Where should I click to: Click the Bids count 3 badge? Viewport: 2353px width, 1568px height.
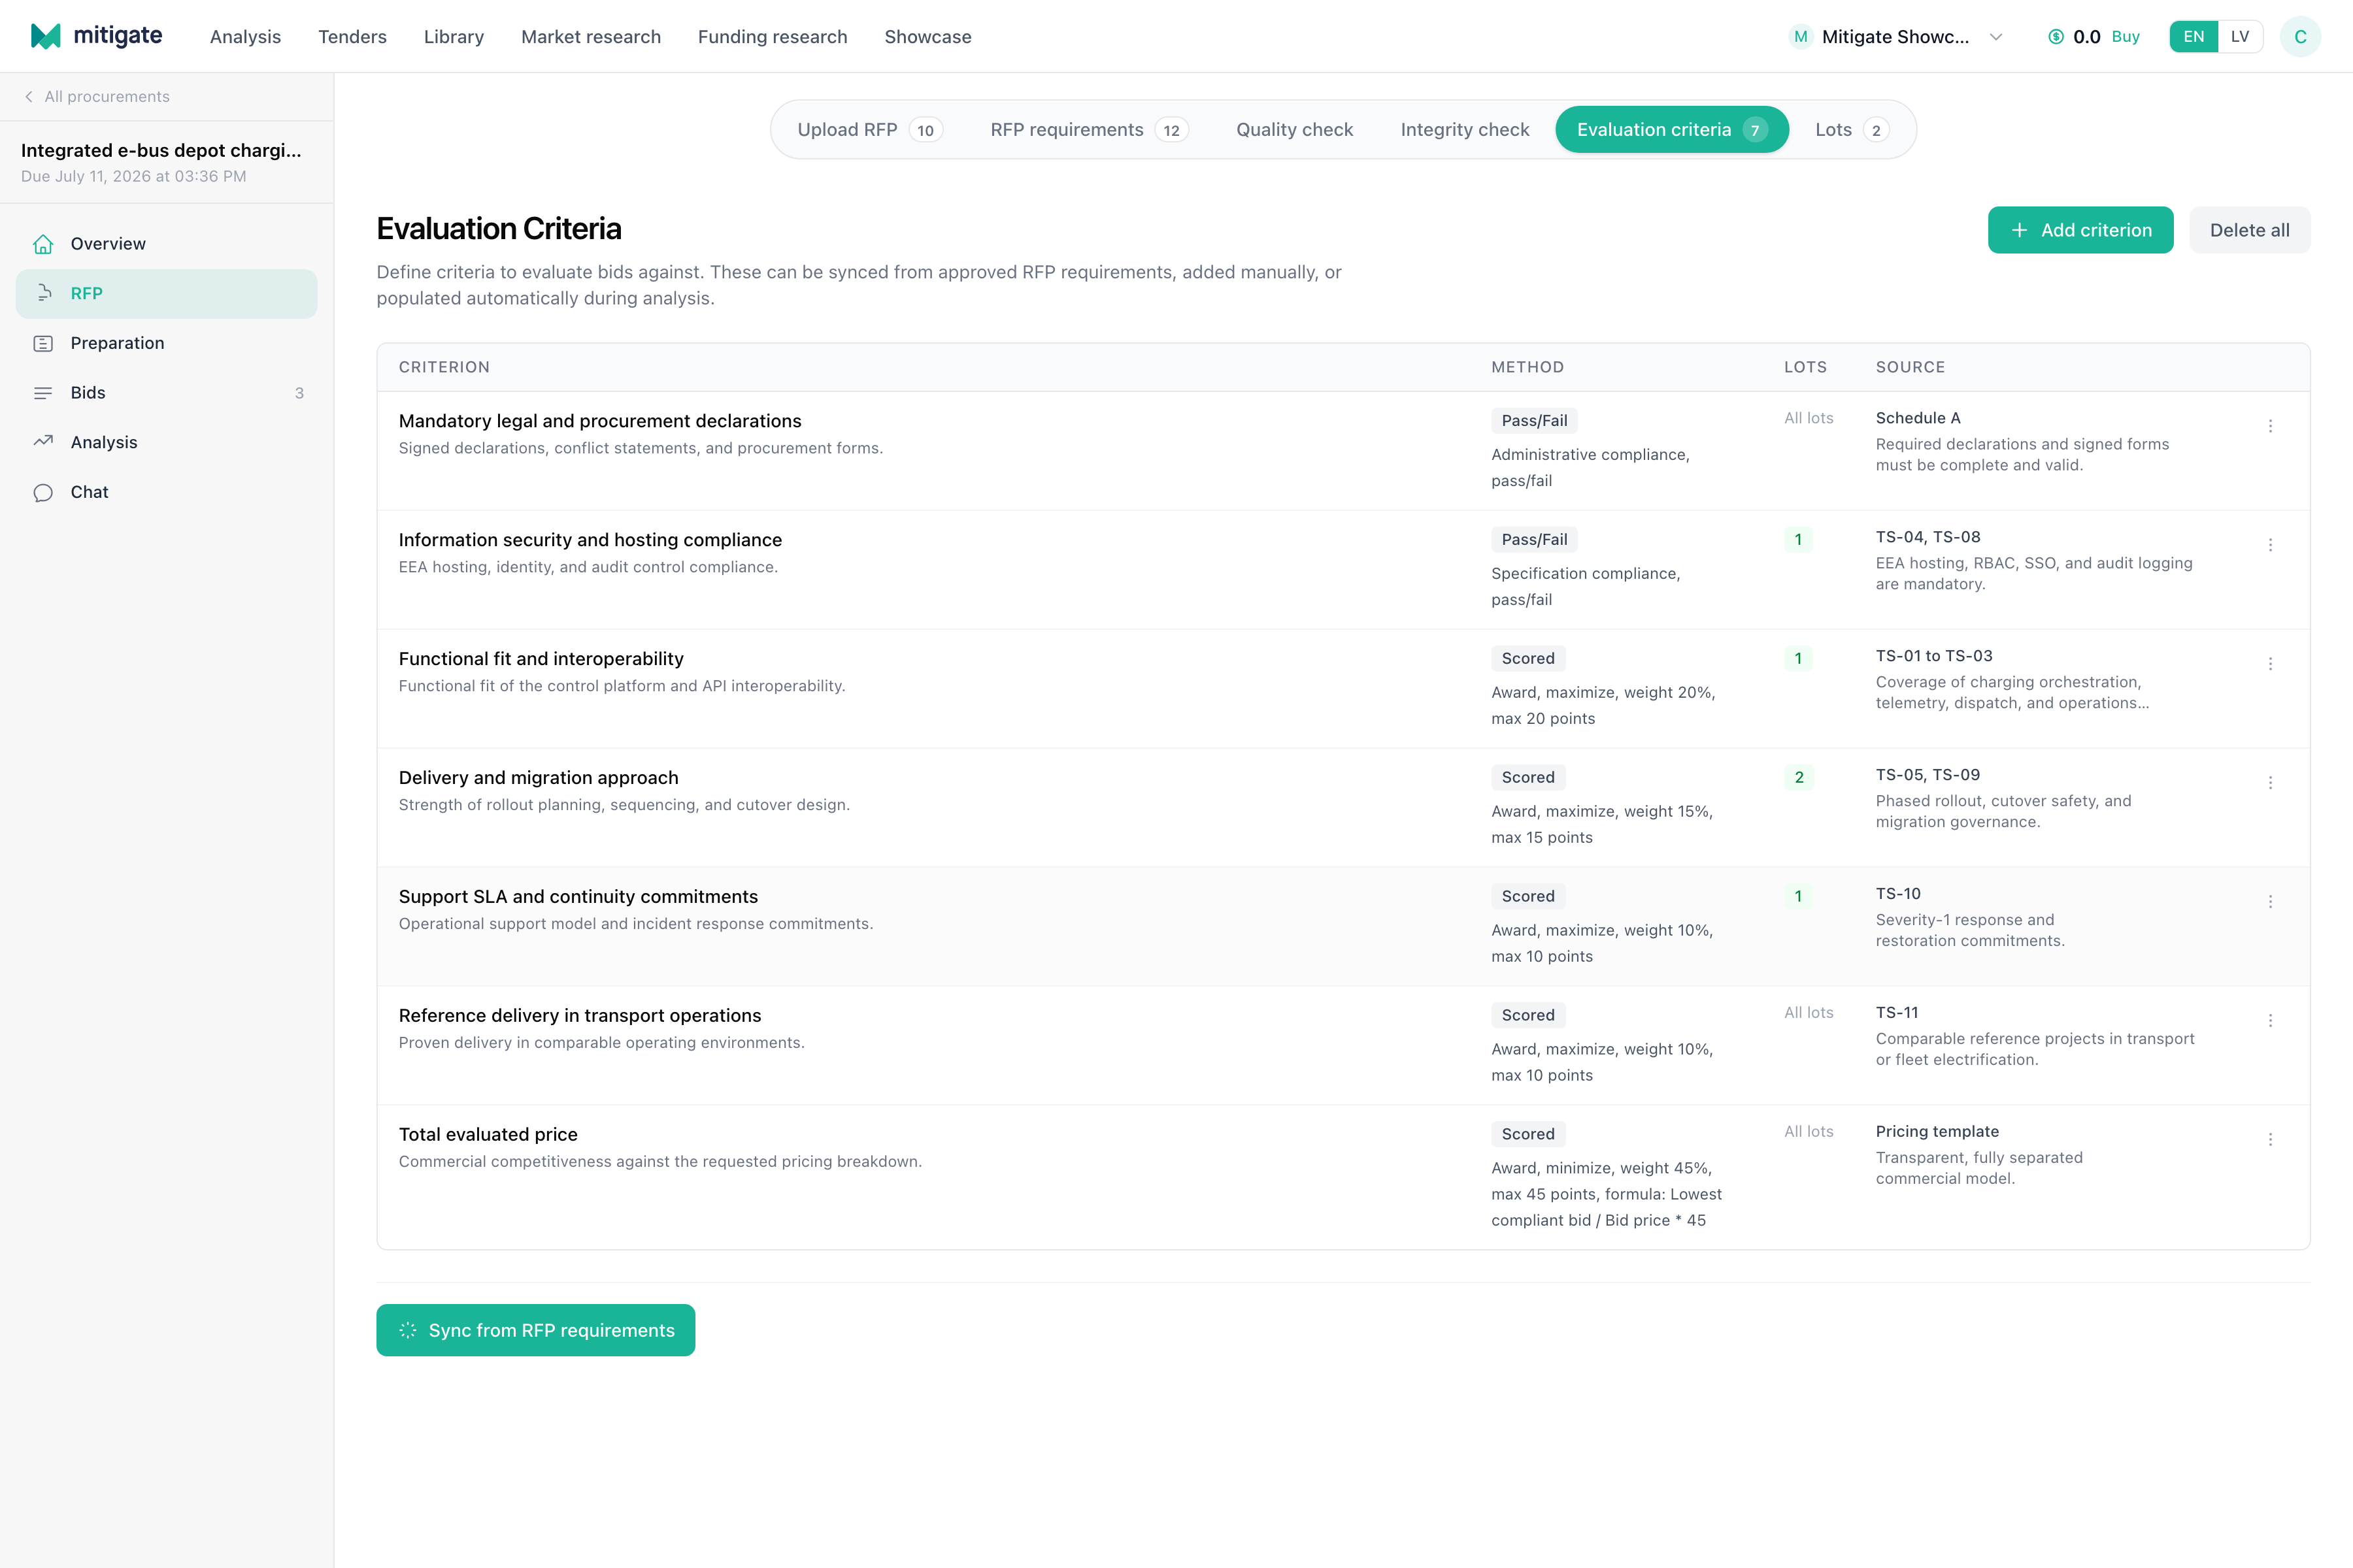click(x=299, y=393)
